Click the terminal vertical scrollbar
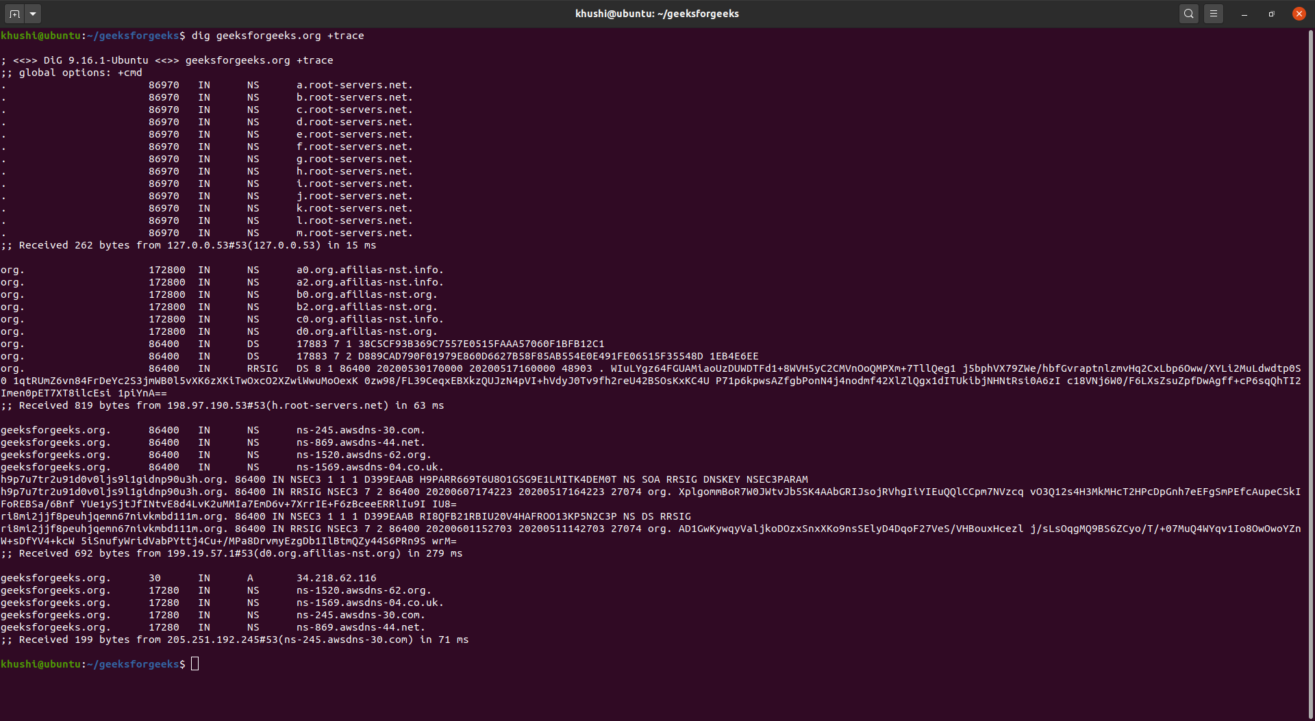1315x721 pixels. pos(1311,374)
